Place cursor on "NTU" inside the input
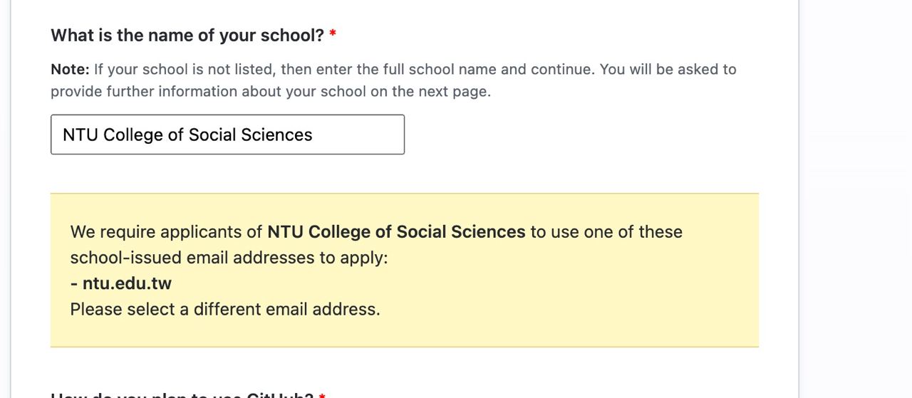Image resolution: width=912 pixels, height=398 pixels. 81,135
